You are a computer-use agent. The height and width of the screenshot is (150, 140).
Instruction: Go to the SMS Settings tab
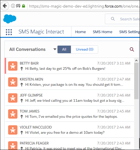pyautogui.click(x=130, y=32)
